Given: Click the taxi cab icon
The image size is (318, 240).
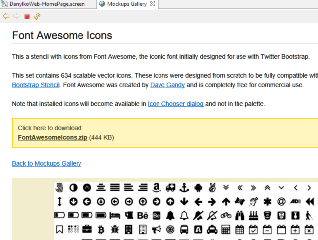Looking at the screenshot, I should coord(212,229).
